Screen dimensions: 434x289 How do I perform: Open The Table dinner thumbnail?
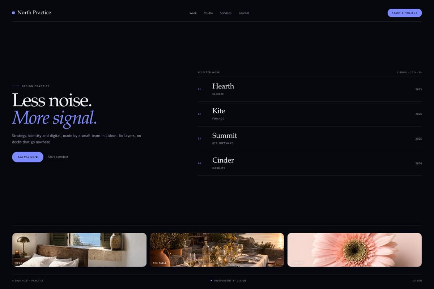click(217, 250)
